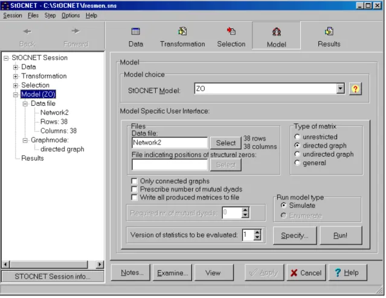Select the unrestricted matrix type

[297, 137]
